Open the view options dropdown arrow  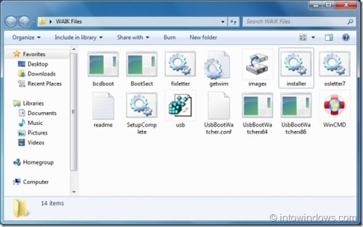coord(313,38)
